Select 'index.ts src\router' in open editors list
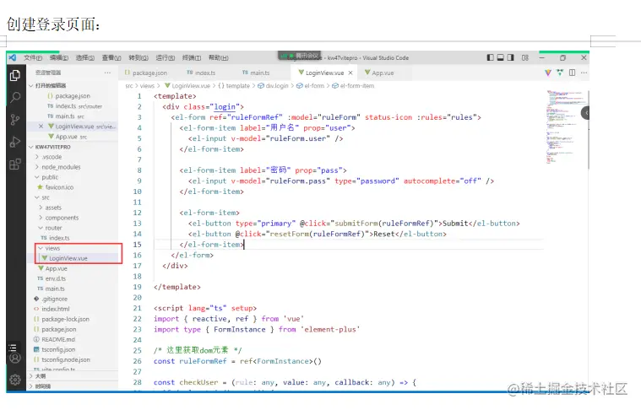 tap(75, 106)
